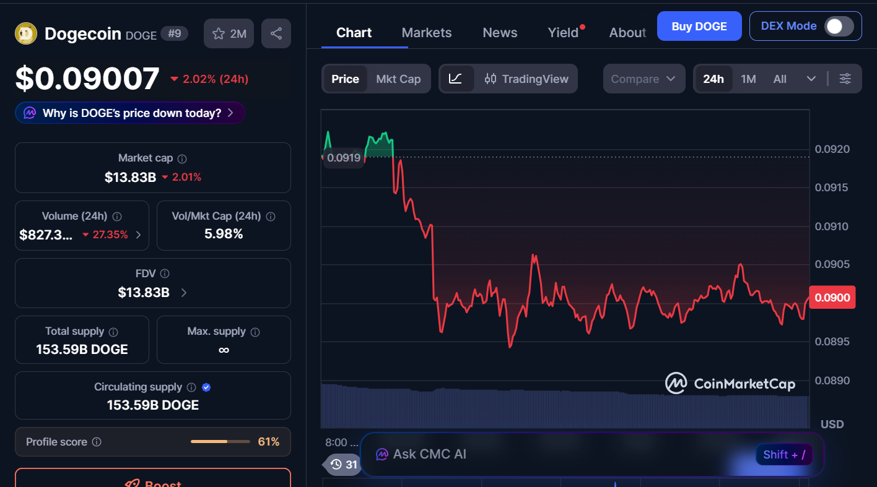Image resolution: width=877 pixels, height=487 pixels.
Task: Click the Profile score progress bar
Action: pyautogui.click(x=220, y=442)
